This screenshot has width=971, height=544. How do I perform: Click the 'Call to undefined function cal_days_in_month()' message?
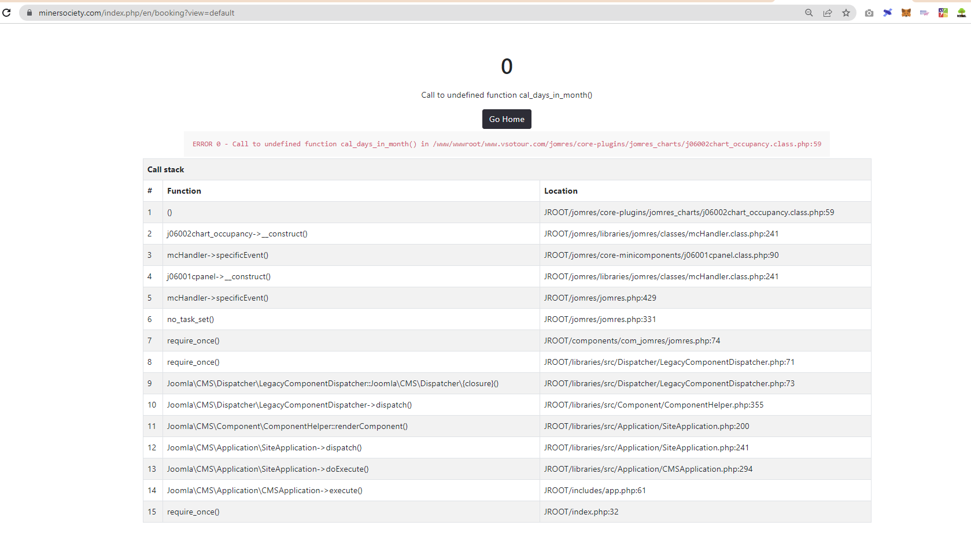click(507, 95)
